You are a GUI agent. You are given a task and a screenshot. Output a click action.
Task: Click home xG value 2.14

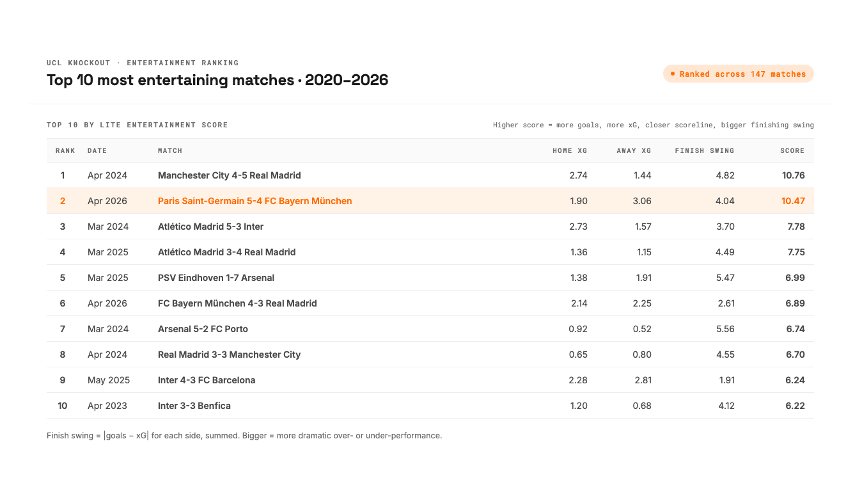[x=579, y=303]
